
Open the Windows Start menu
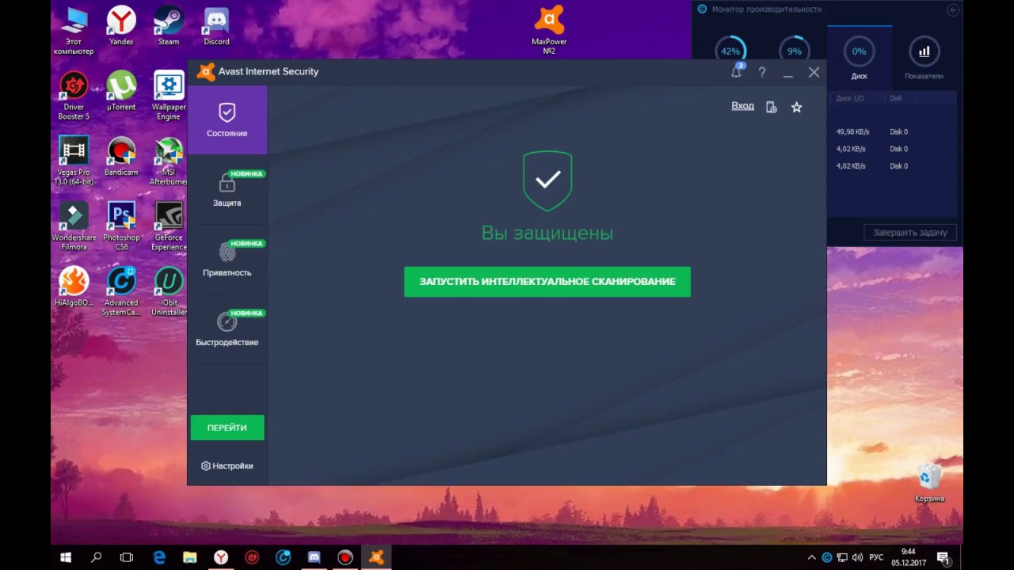(x=66, y=557)
